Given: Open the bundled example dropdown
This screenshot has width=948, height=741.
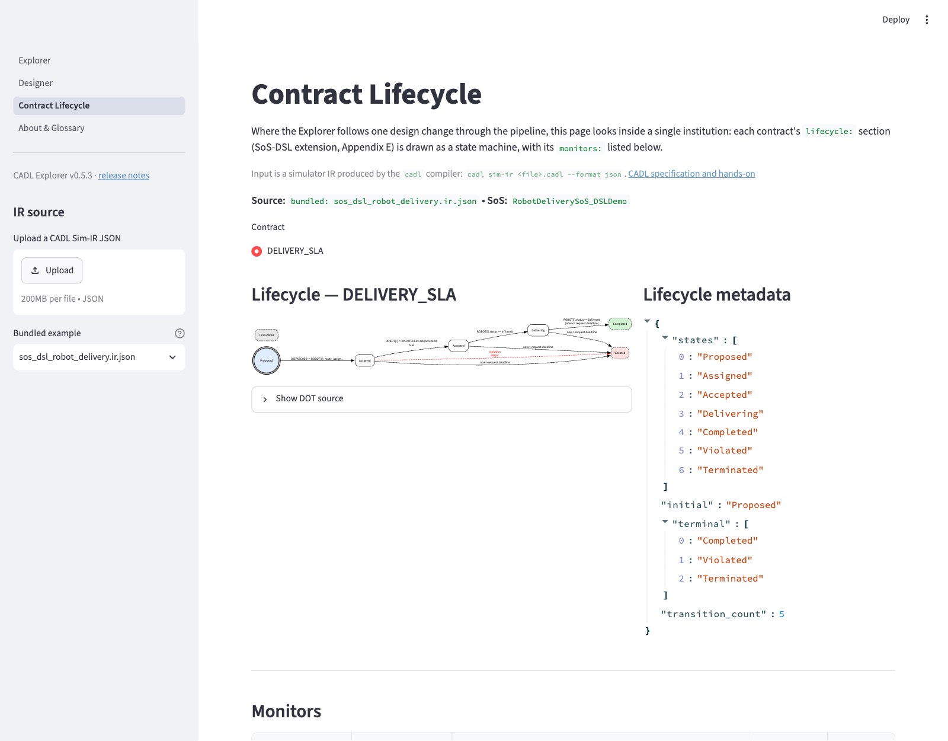Looking at the screenshot, I should (x=99, y=357).
